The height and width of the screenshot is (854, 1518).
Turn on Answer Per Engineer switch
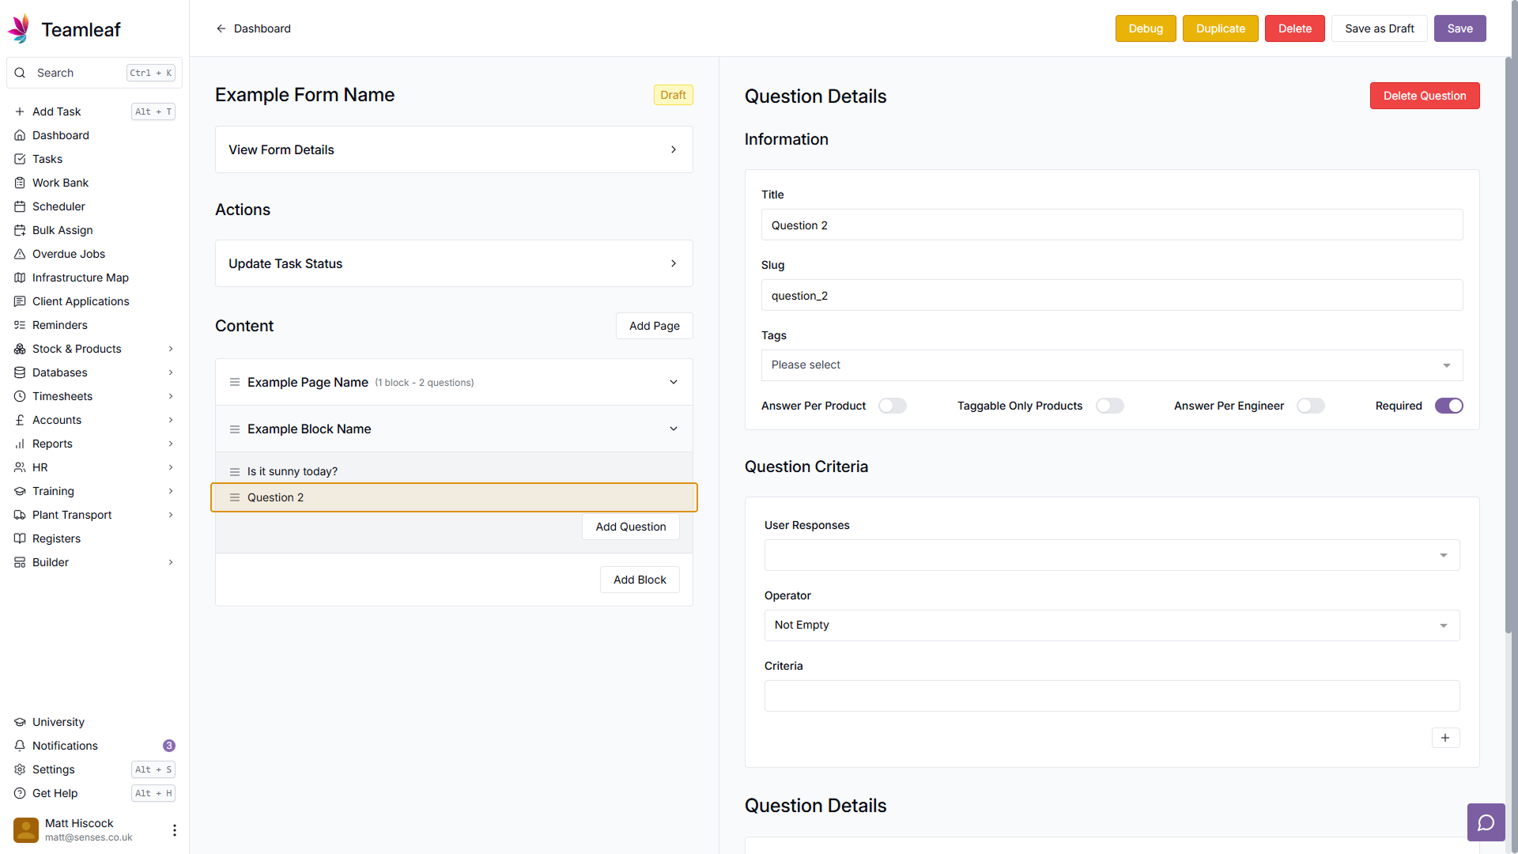(1310, 406)
